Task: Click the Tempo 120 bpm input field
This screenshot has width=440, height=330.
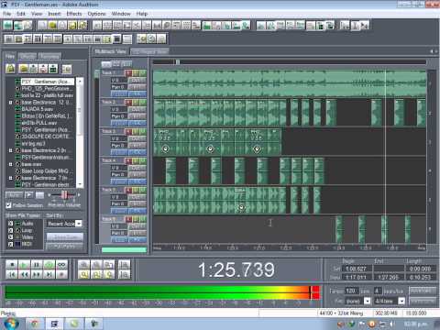Action: (x=351, y=291)
